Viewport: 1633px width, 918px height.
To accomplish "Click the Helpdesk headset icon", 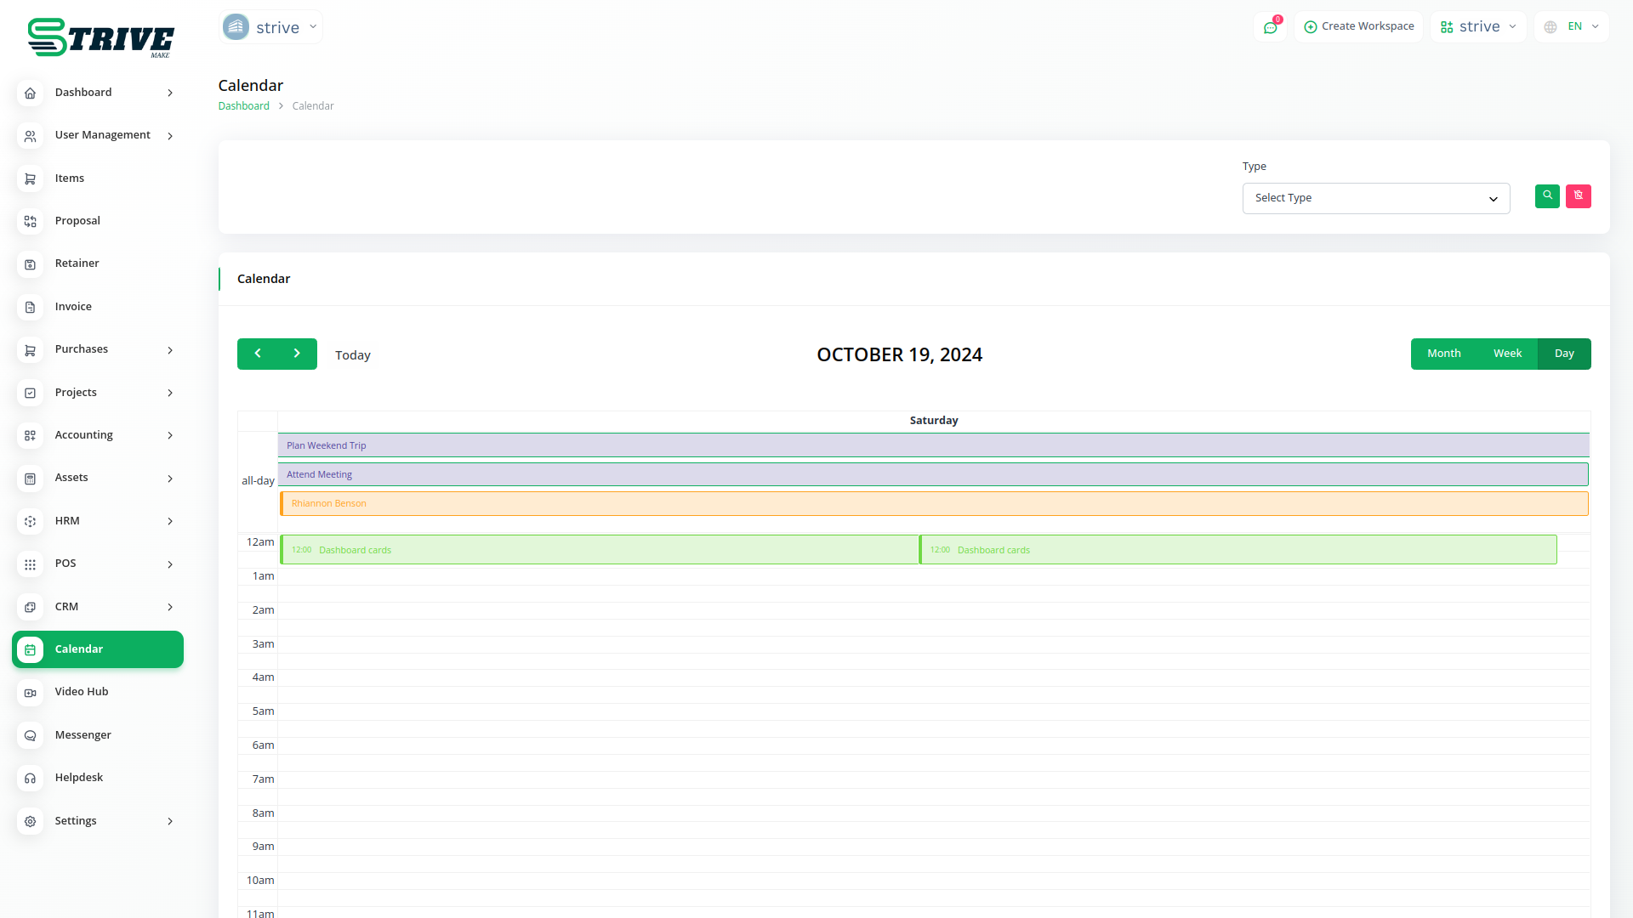I will 30,778.
